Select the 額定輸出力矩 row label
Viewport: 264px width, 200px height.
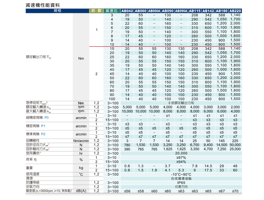[39, 58]
